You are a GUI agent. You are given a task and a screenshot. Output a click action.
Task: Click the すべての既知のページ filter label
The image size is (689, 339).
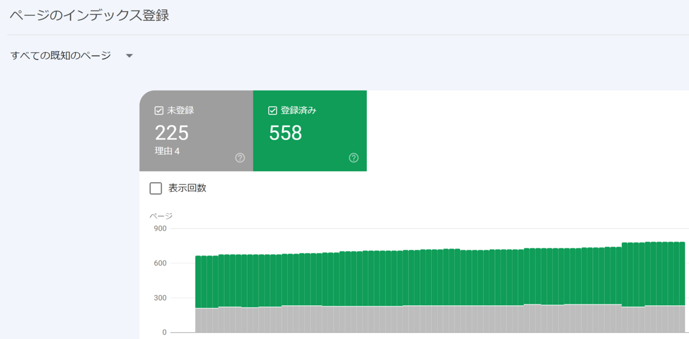pos(61,56)
